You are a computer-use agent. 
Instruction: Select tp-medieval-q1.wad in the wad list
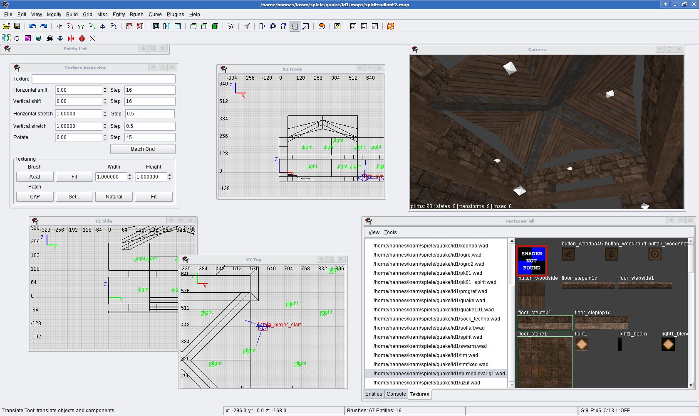tap(436, 374)
